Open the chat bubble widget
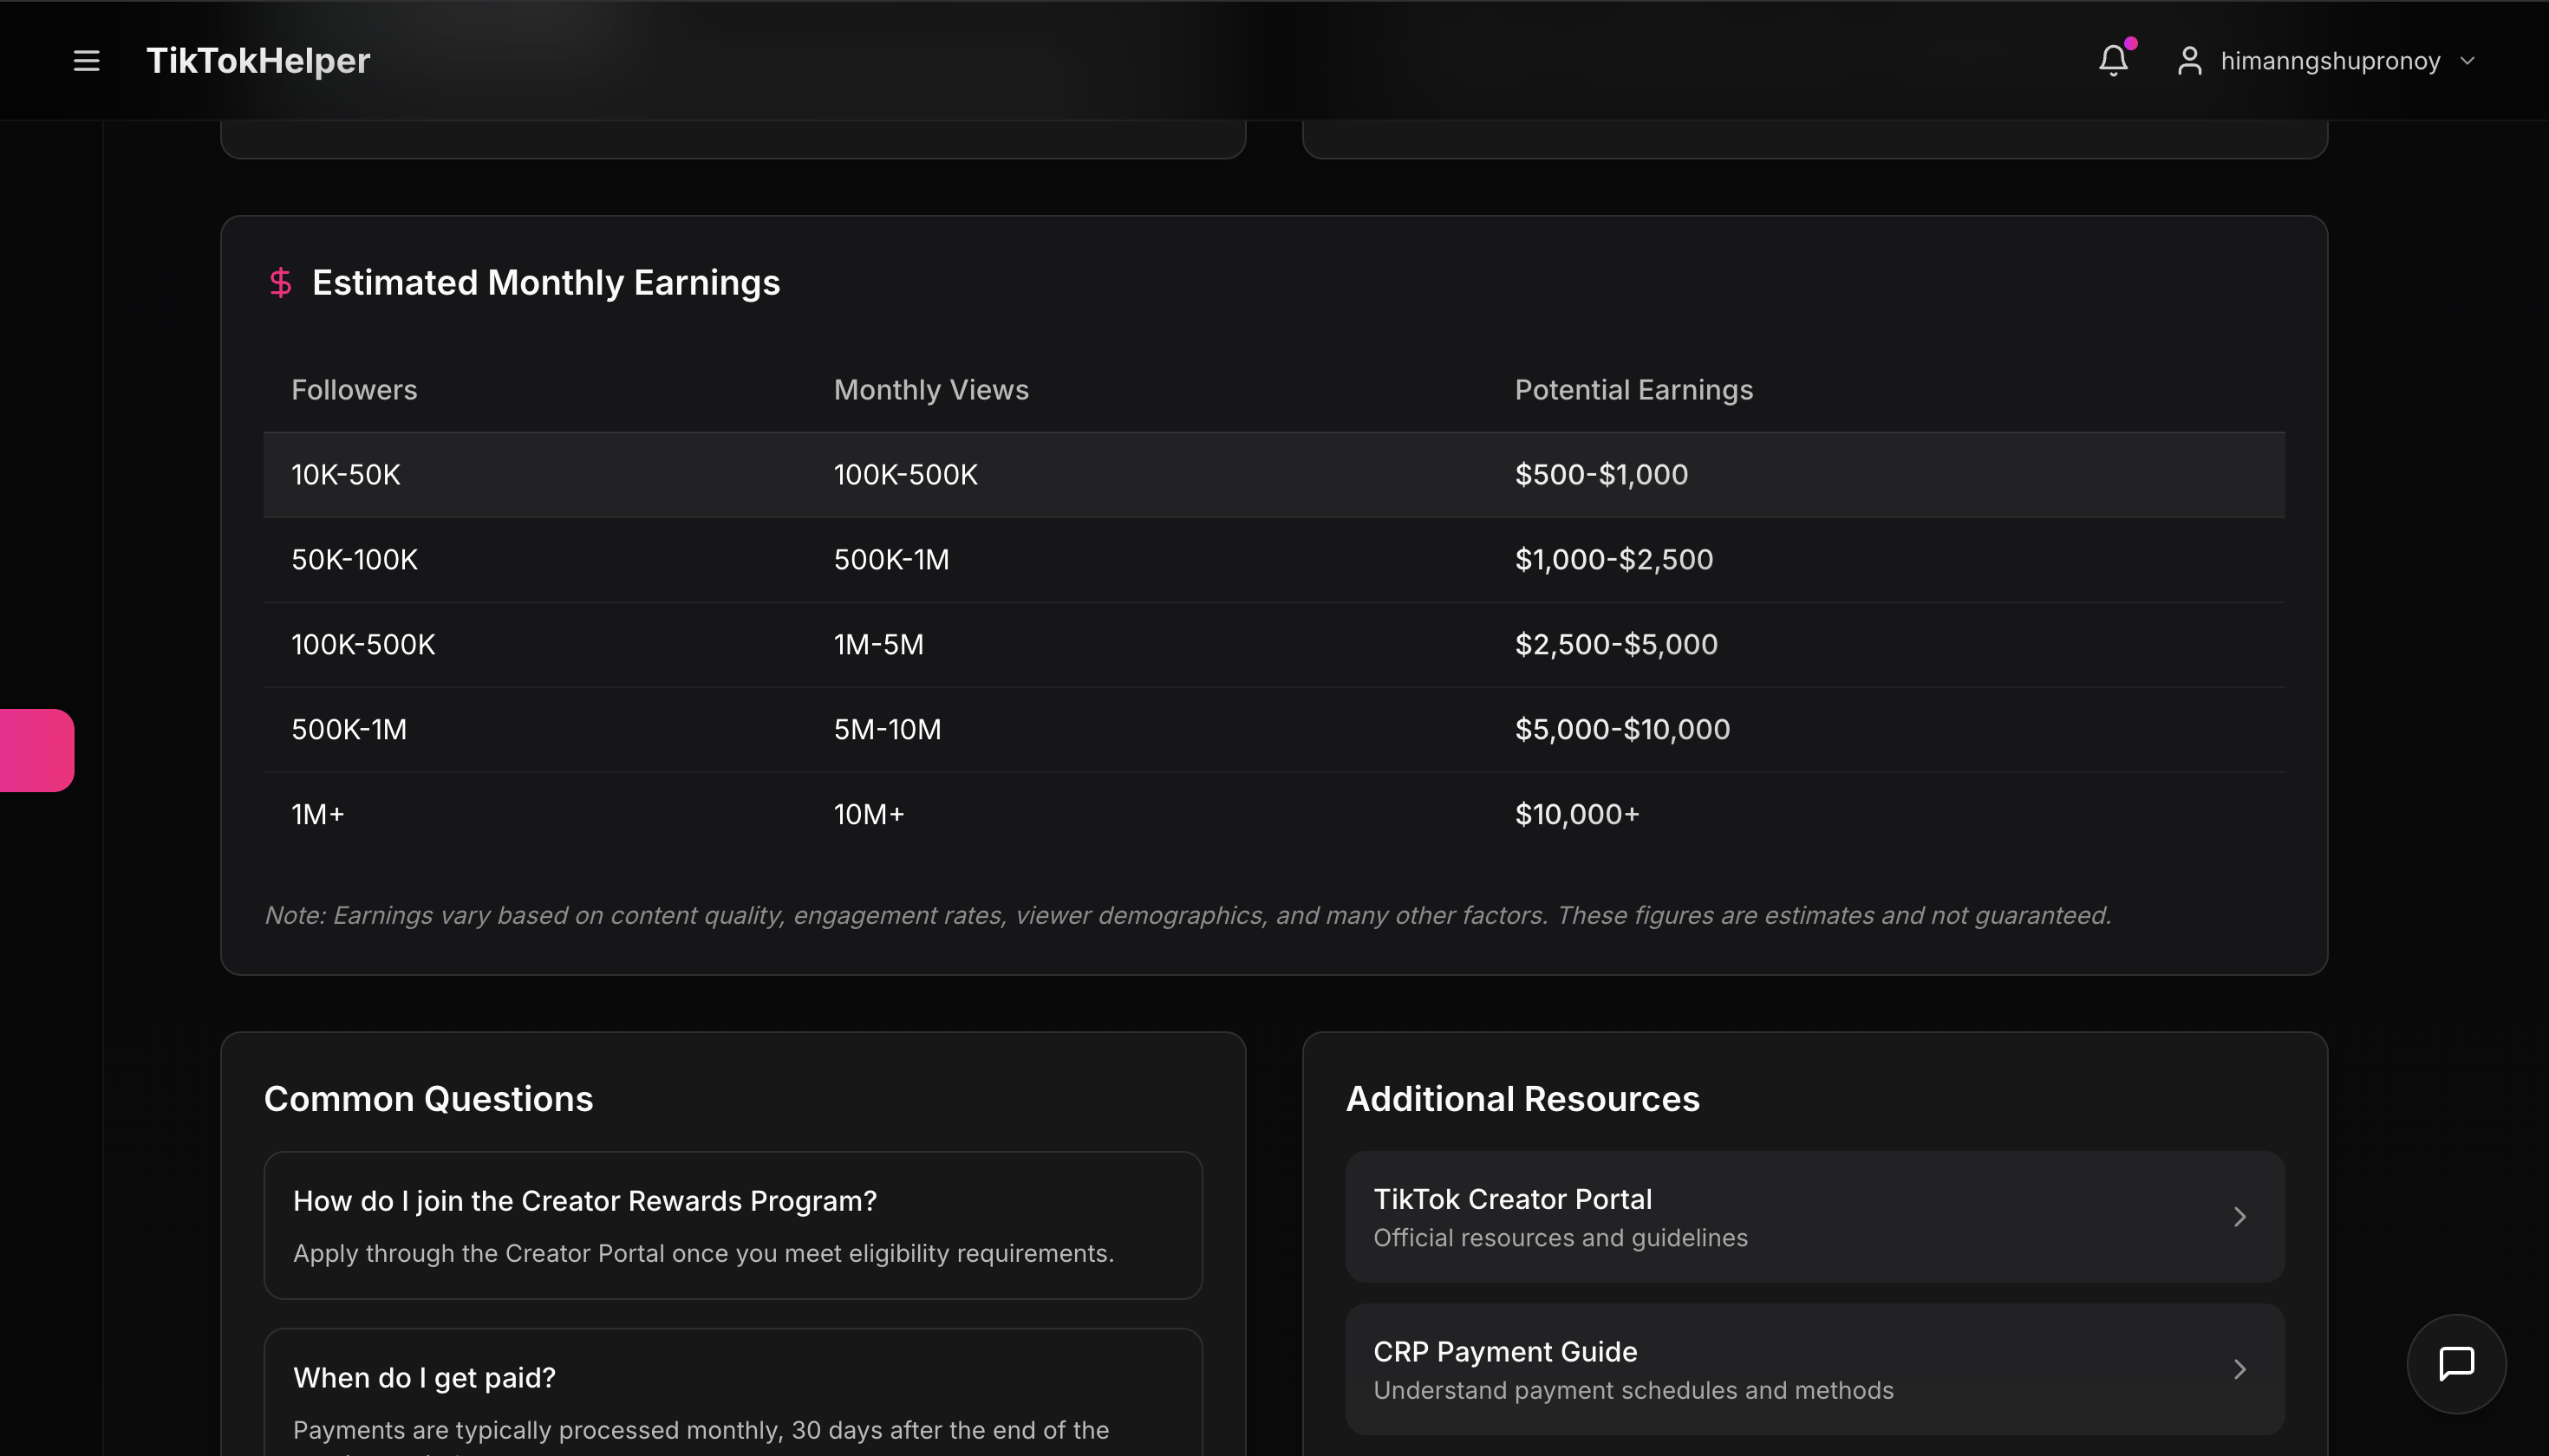Screen dimensions: 2549x1456 click(x=2456, y=1363)
